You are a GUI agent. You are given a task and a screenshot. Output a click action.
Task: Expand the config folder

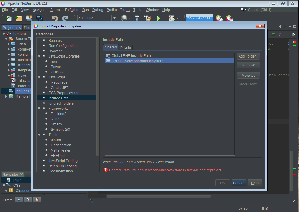8,55
